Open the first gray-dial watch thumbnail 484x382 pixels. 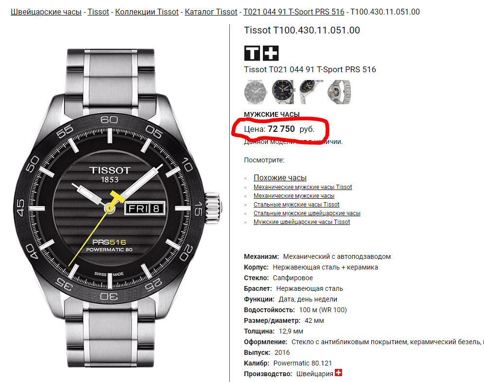pos(255,92)
